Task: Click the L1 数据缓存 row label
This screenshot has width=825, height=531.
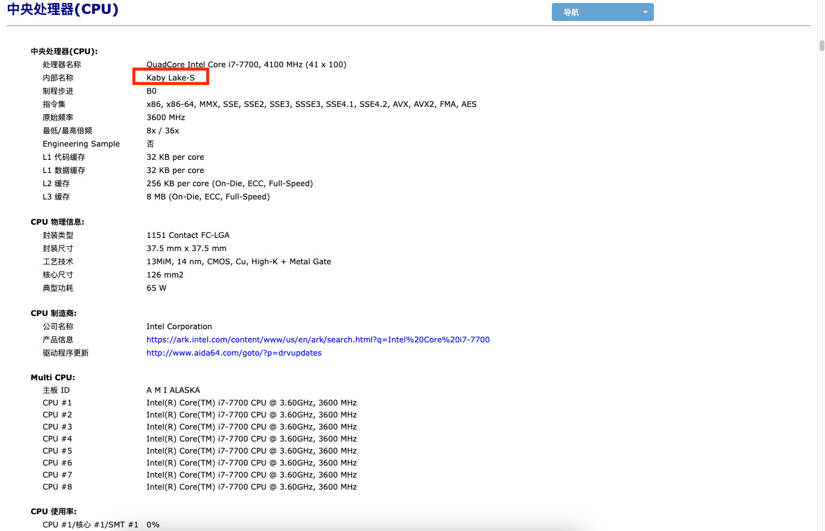Action: (64, 170)
